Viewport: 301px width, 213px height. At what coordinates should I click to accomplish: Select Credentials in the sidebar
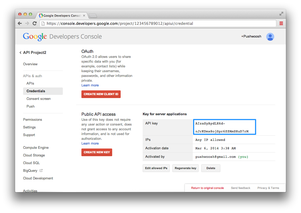pyautogui.click(x=43, y=91)
